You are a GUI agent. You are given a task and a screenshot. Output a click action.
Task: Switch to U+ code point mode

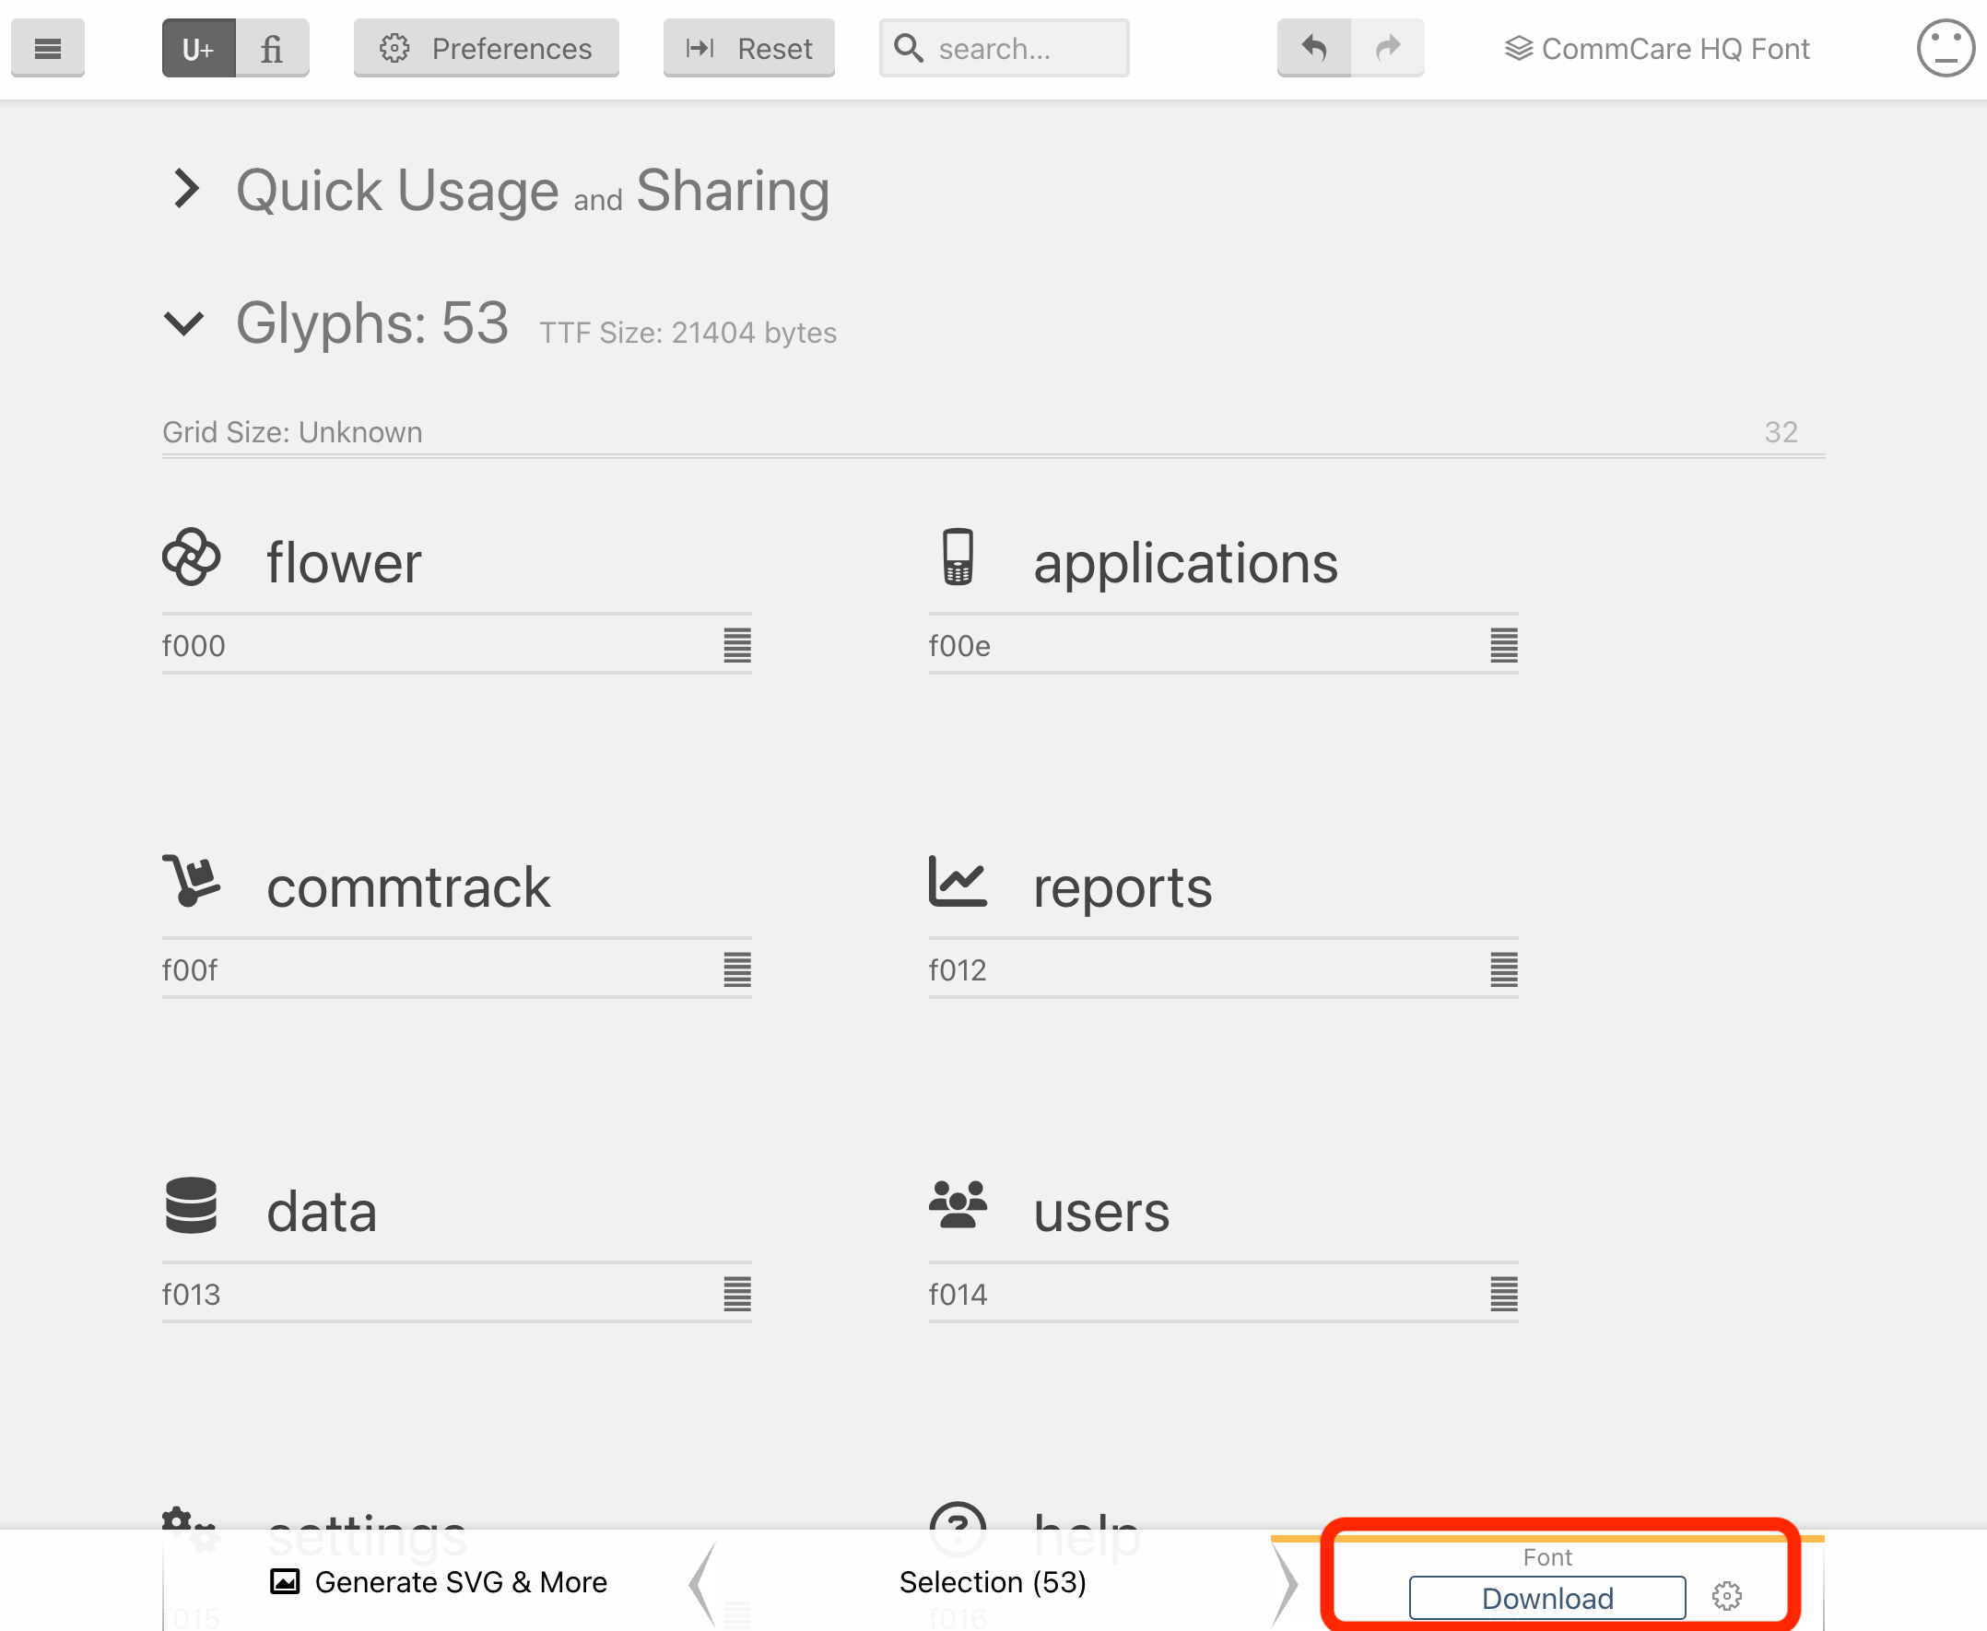(198, 48)
